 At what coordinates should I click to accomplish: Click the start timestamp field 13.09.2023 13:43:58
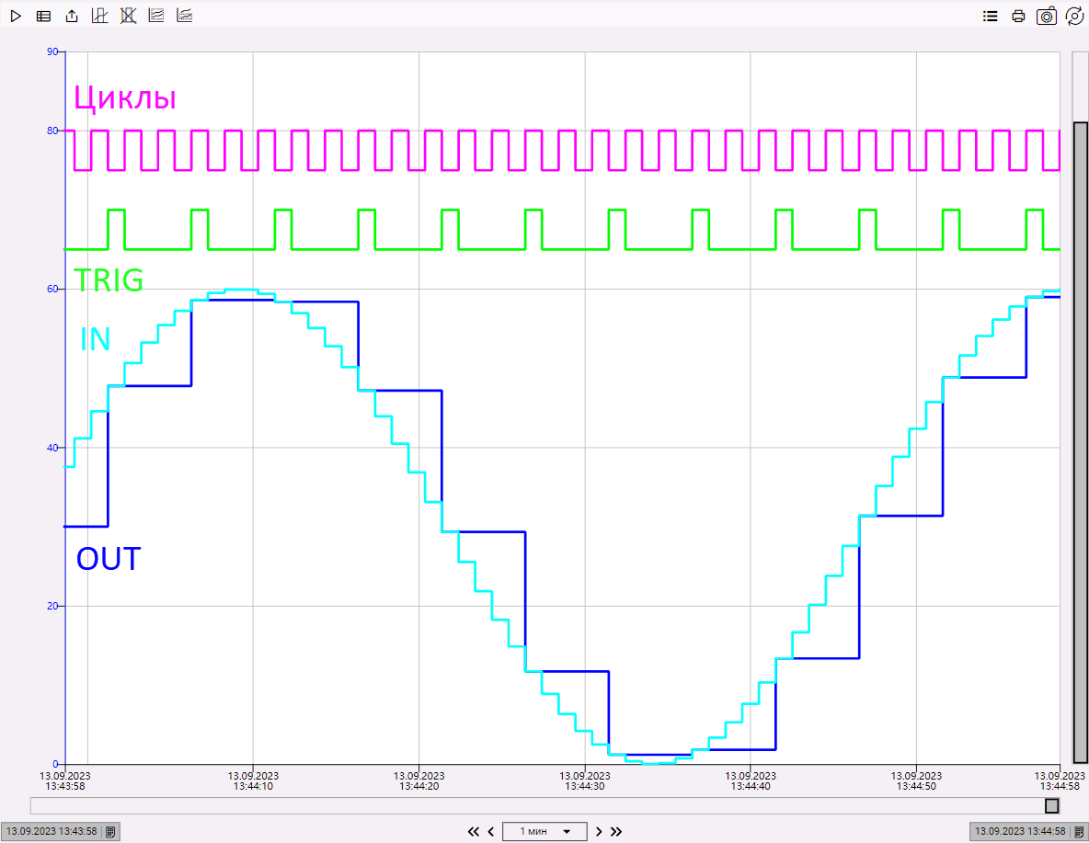(x=52, y=831)
